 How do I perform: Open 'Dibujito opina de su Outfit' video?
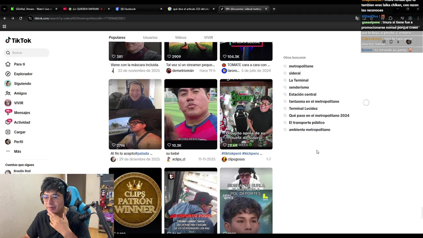(246, 114)
